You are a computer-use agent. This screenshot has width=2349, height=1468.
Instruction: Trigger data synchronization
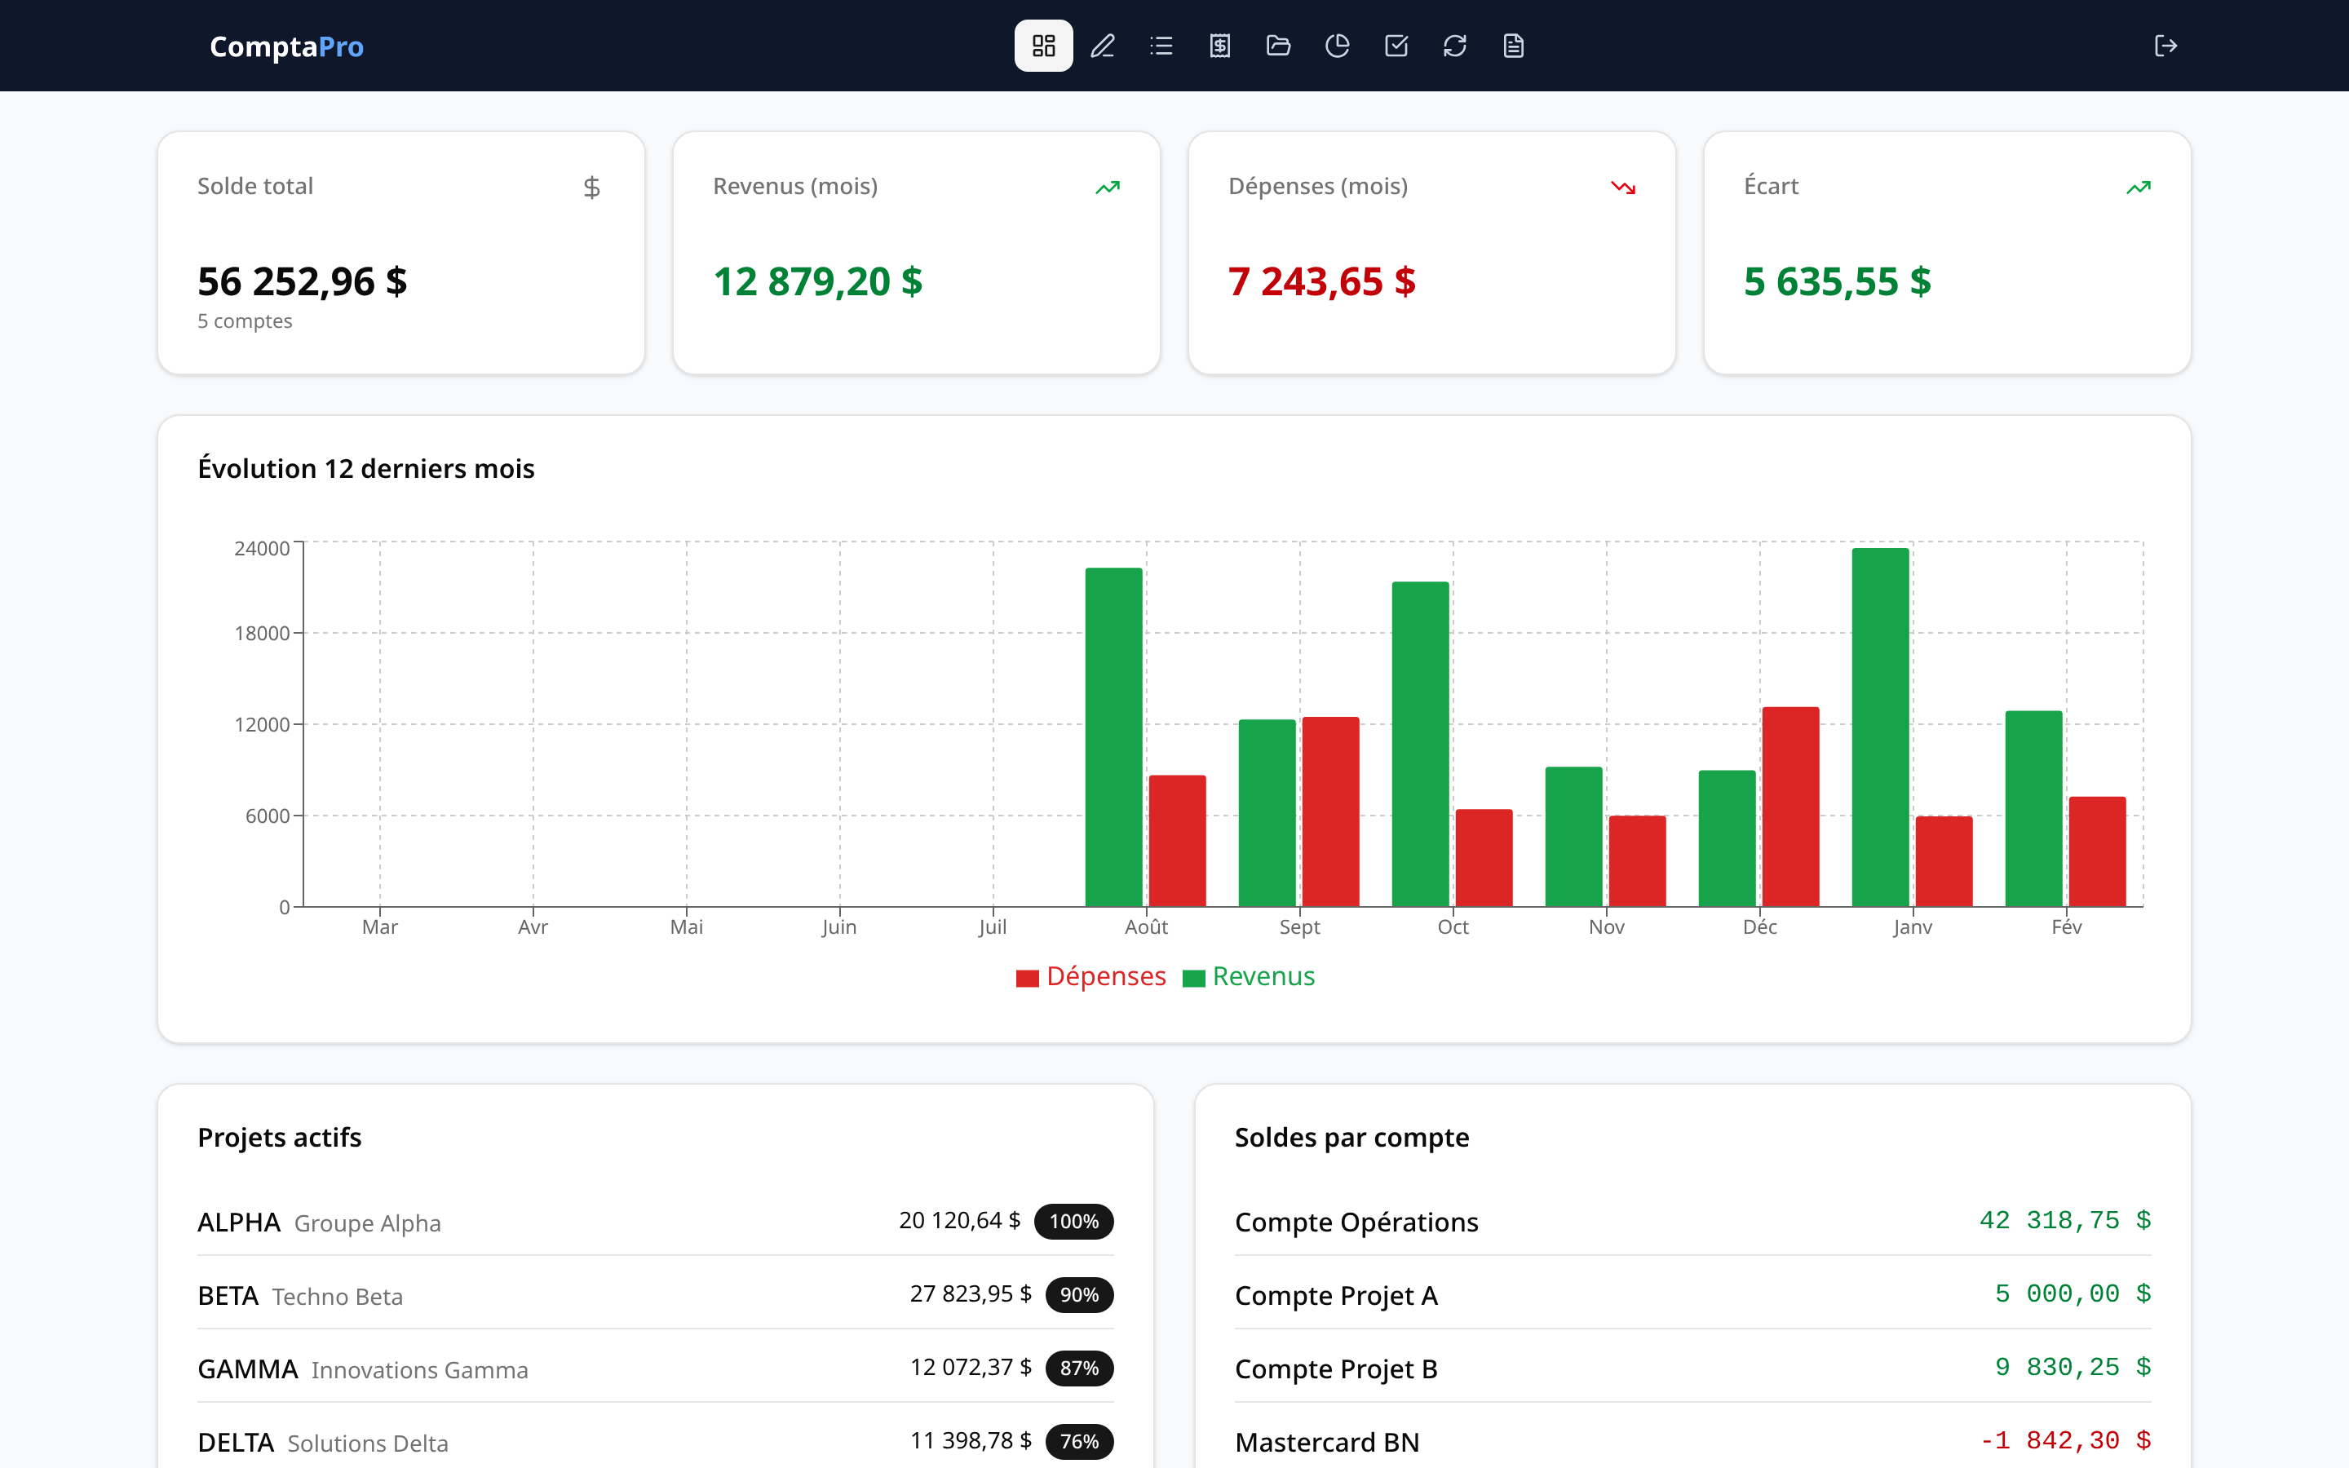tap(1455, 46)
